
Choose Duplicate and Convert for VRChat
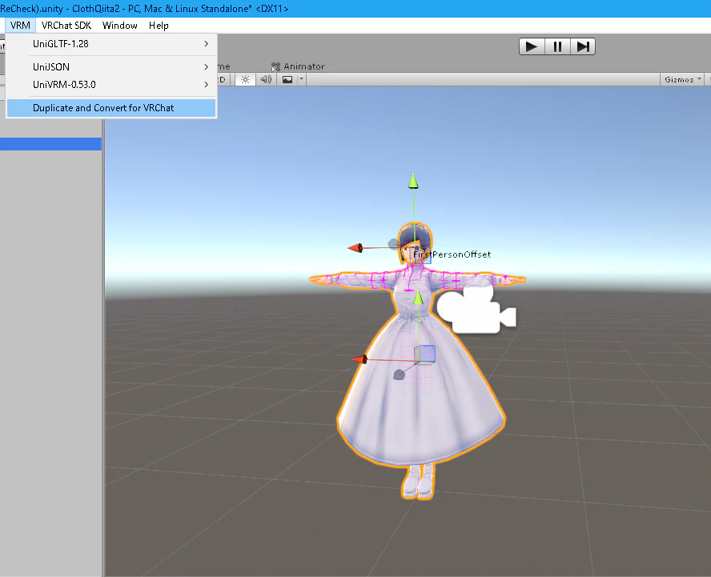point(111,108)
